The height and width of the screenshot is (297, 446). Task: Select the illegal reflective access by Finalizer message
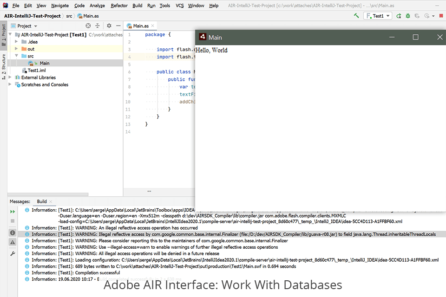232,234
